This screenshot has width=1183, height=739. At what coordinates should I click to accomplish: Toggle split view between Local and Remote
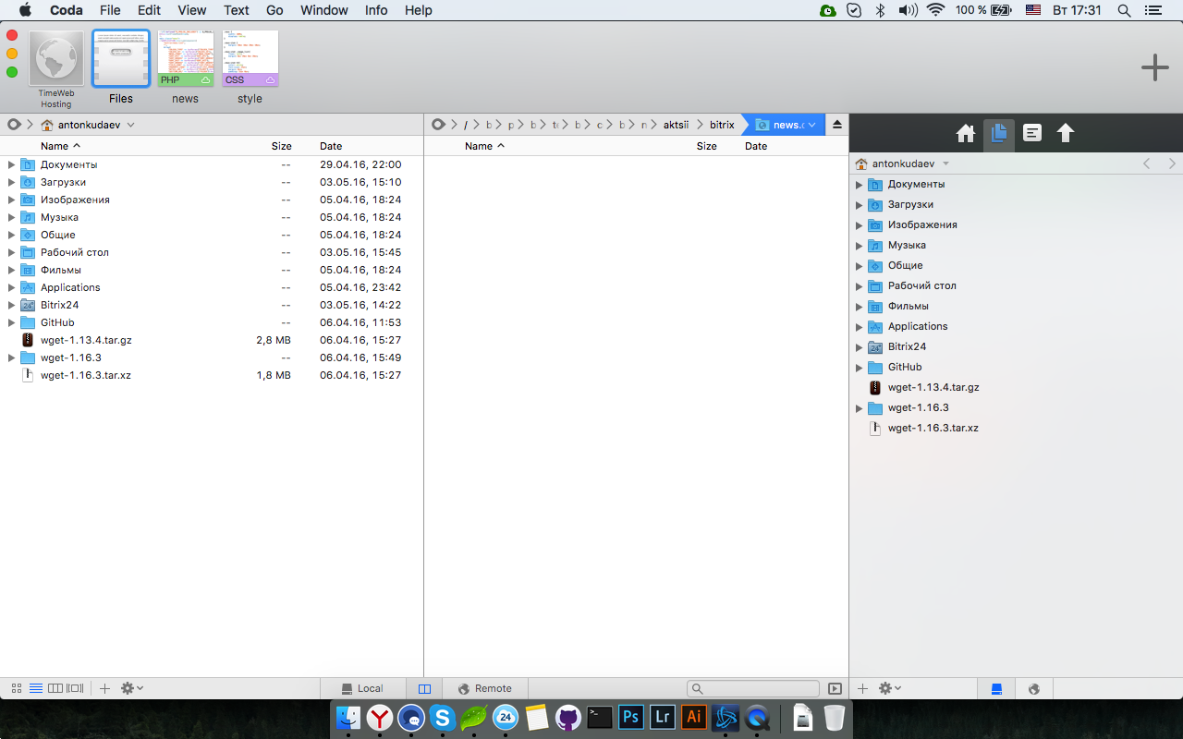(424, 688)
